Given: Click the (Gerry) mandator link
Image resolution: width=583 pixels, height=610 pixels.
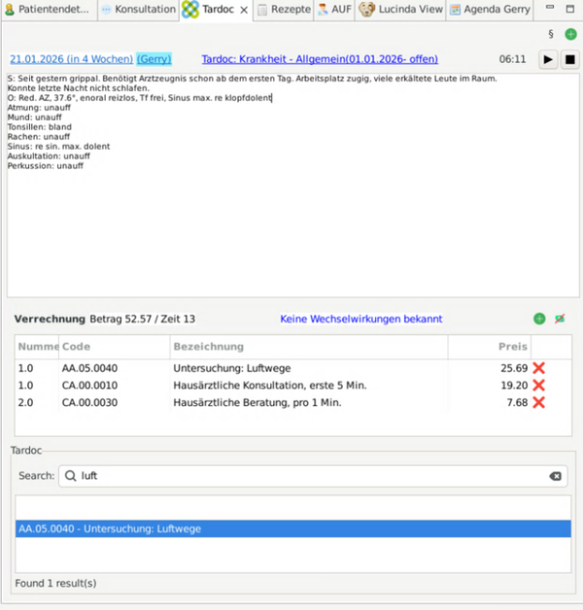Looking at the screenshot, I should pos(154,59).
